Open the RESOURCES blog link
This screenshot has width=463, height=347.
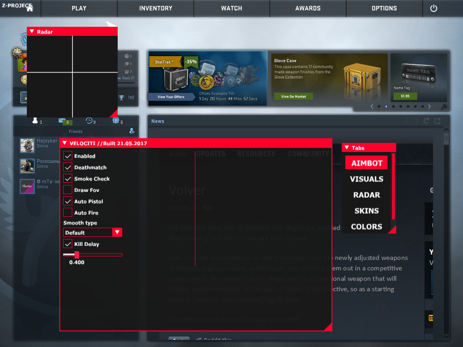256,154
